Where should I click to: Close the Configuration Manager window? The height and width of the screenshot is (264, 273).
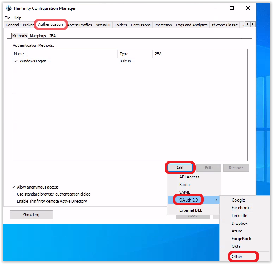tap(248, 8)
